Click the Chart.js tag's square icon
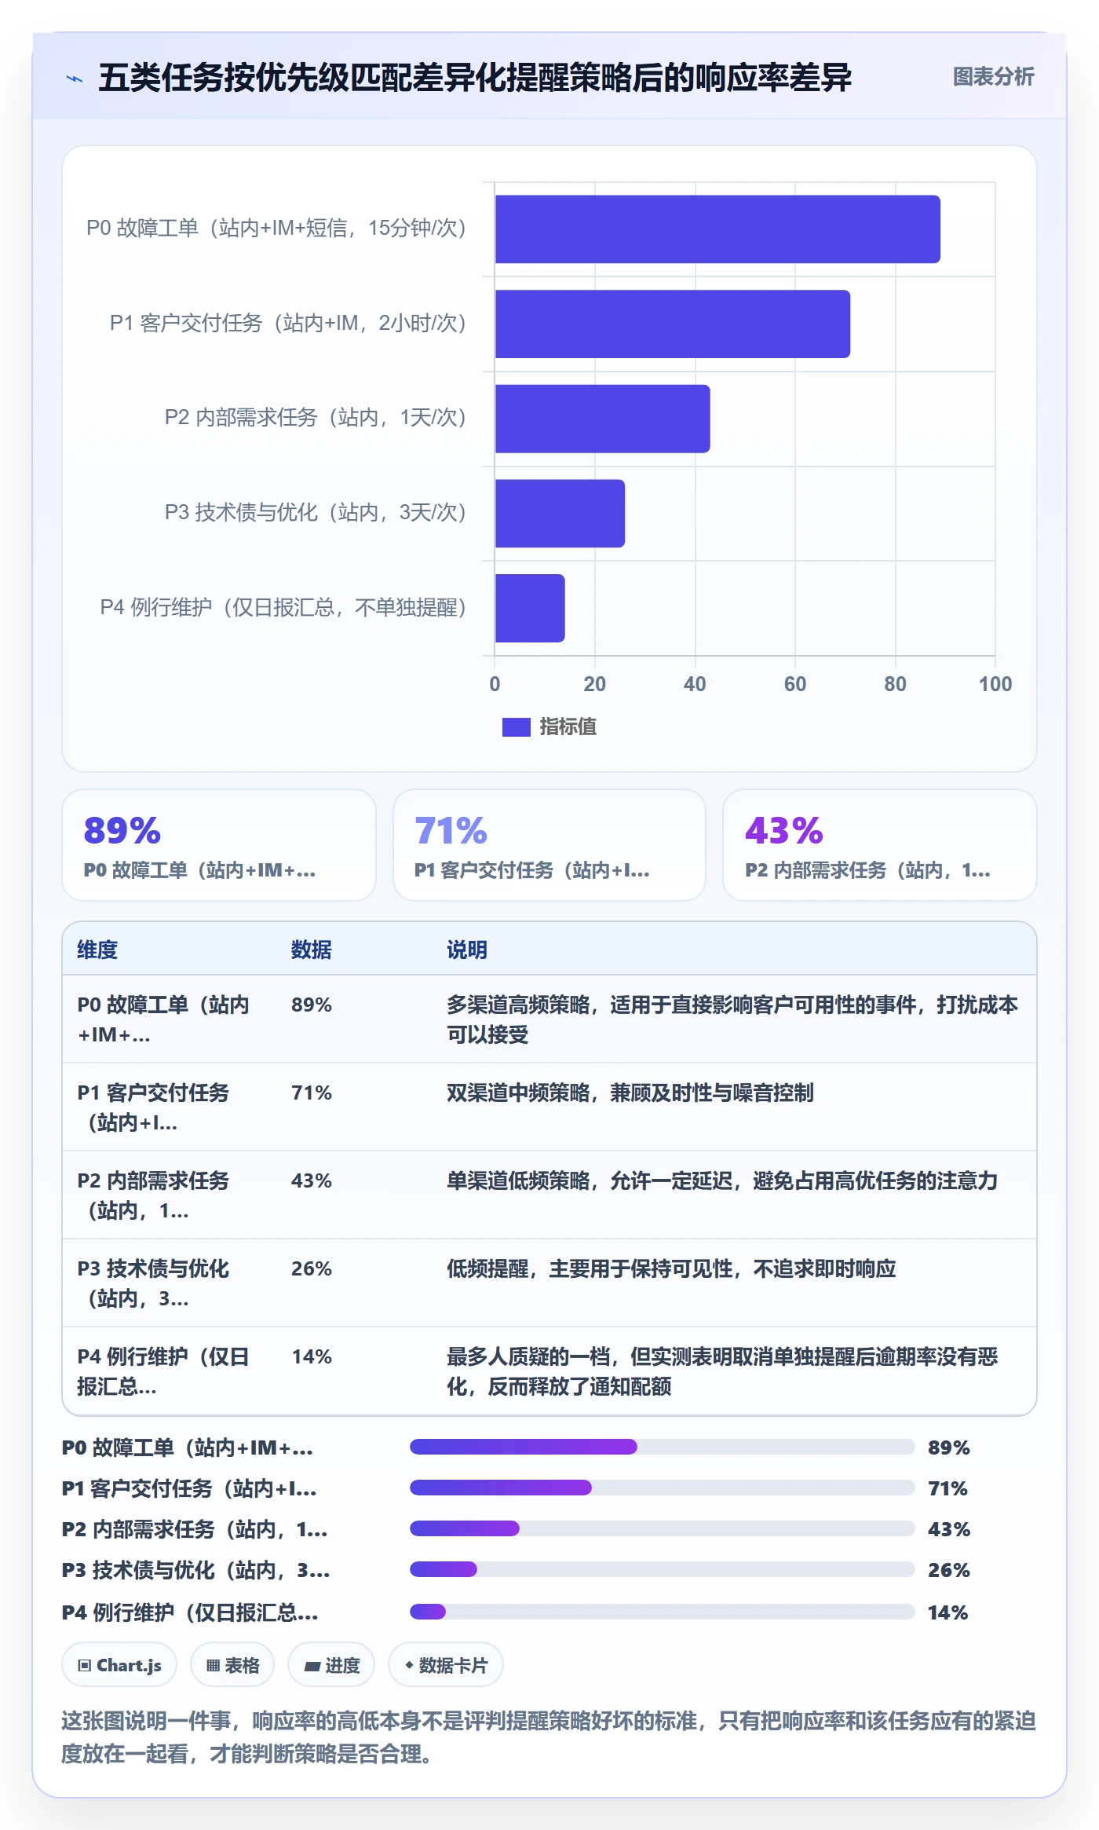This screenshot has width=1099, height=1830. point(85,1665)
